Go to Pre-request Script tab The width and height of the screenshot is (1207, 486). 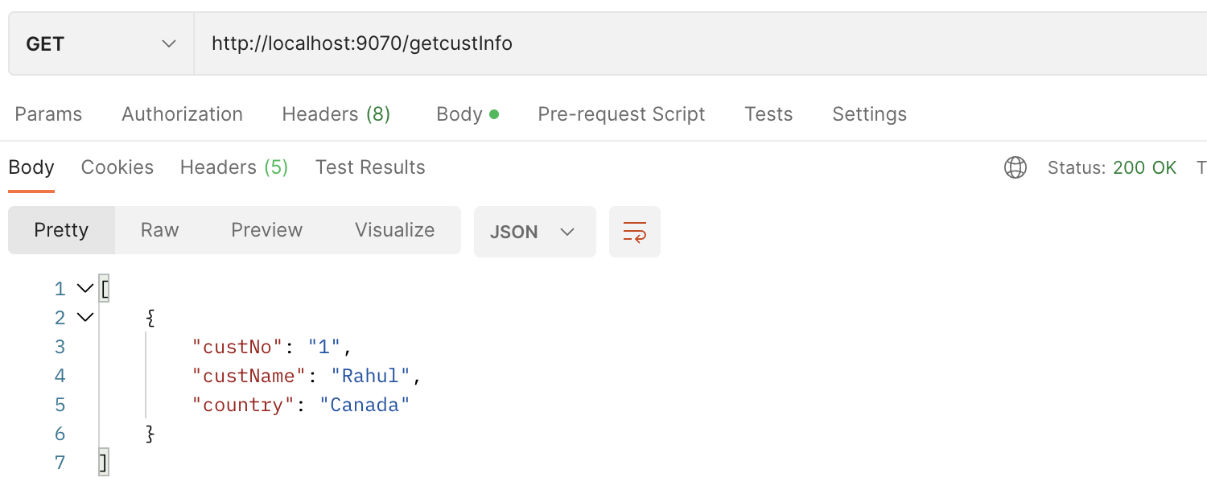pyautogui.click(x=621, y=114)
